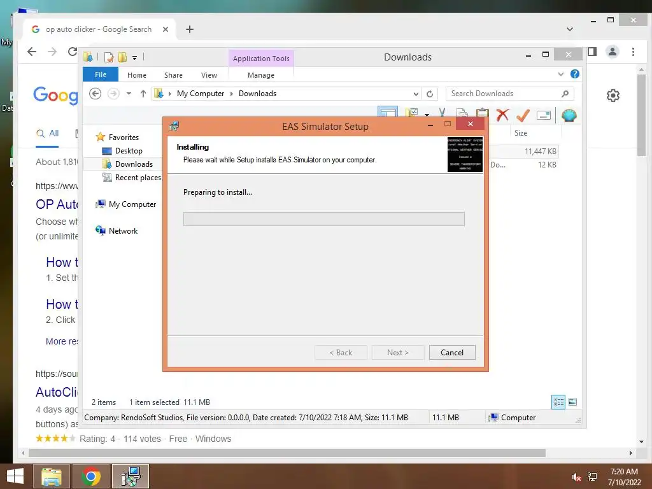Switch to details view in status bar

(x=558, y=402)
